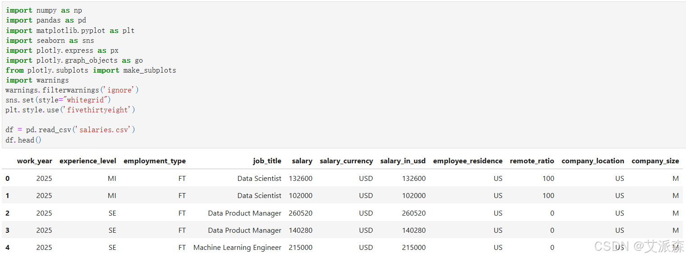Click the 'from plotly.subplots import make_subplots' line
This screenshot has height=258, width=686.
point(91,70)
